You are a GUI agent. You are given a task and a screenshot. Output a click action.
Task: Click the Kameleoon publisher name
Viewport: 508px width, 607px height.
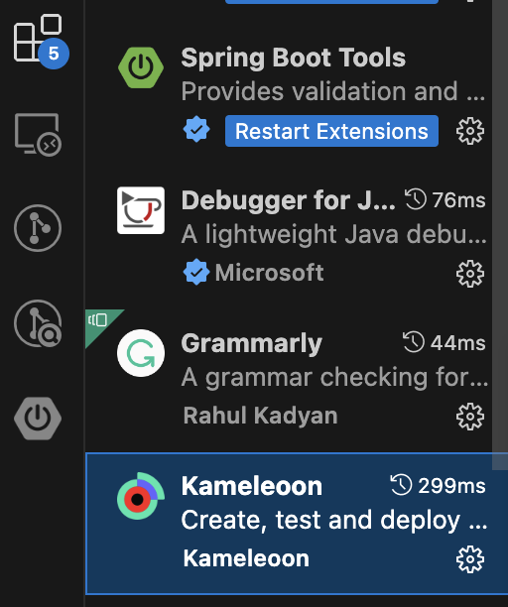pos(246,558)
